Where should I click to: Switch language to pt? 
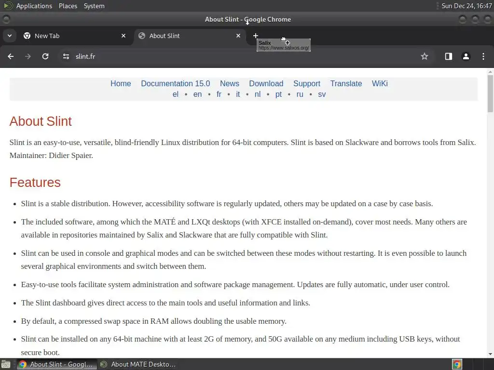click(x=278, y=95)
